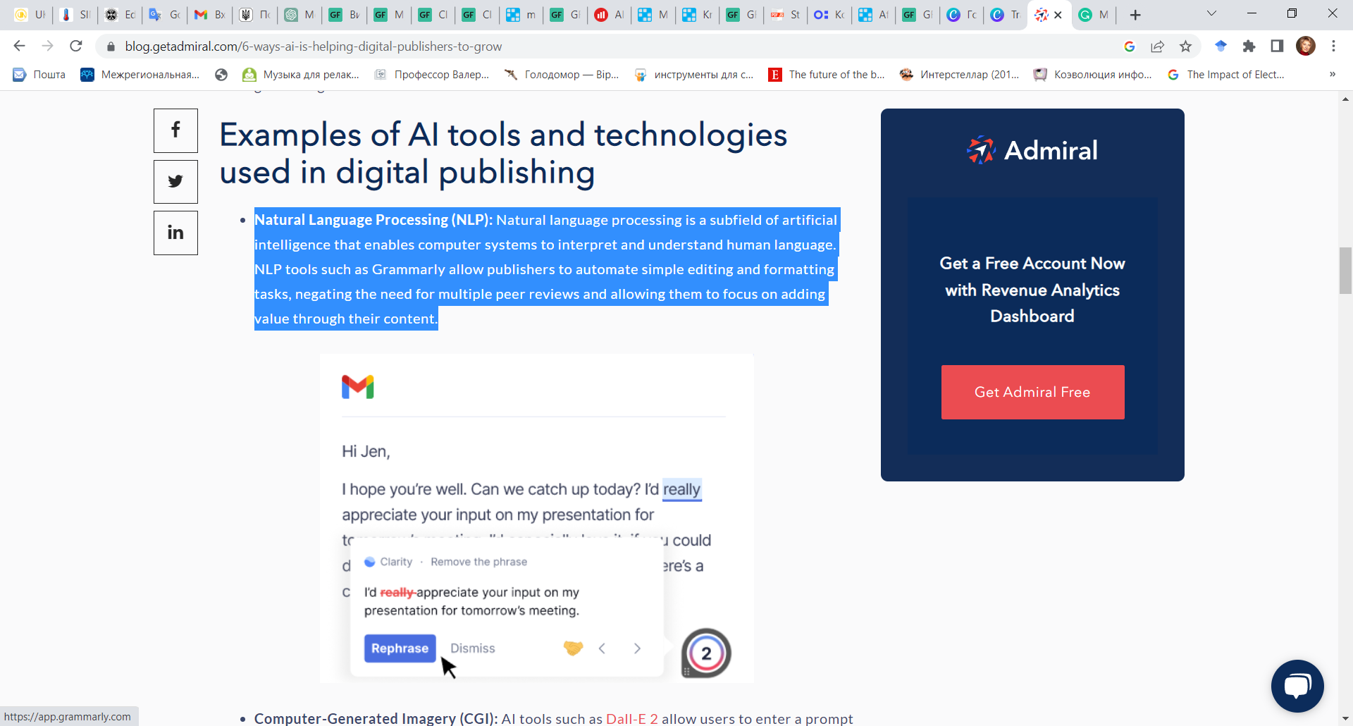The width and height of the screenshot is (1353, 726).
Task: Switch to the St tab
Action: pos(785,15)
